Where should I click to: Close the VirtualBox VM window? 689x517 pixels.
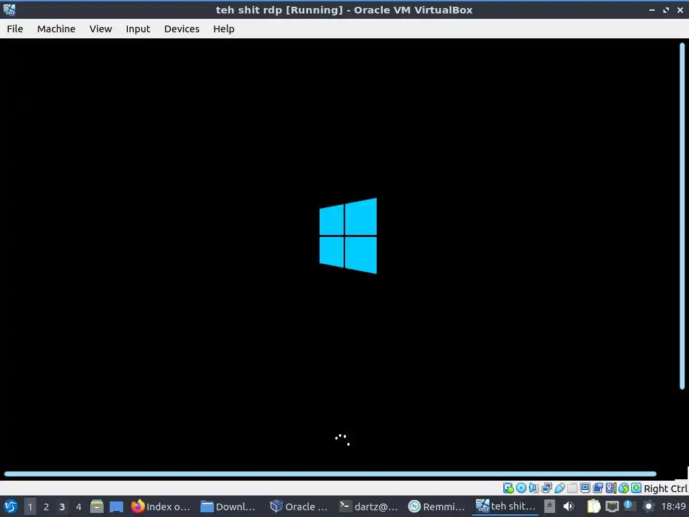tap(680, 9)
